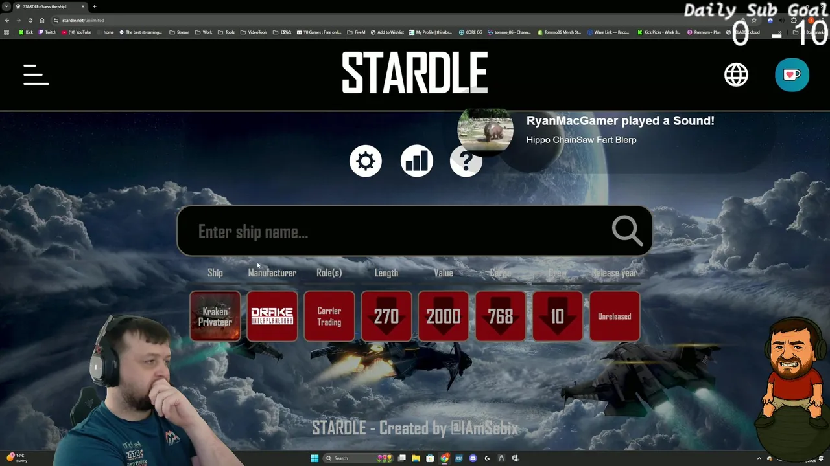
Task: Open the browser tab search dropdown arrow
Action: click(6, 6)
